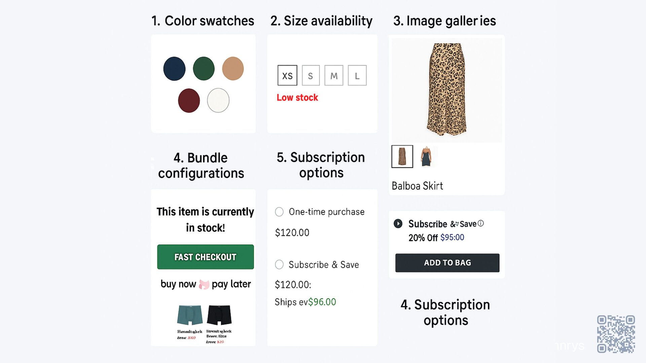Select size S
This screenshot has width=646, height=363.
tap(311, 76)
